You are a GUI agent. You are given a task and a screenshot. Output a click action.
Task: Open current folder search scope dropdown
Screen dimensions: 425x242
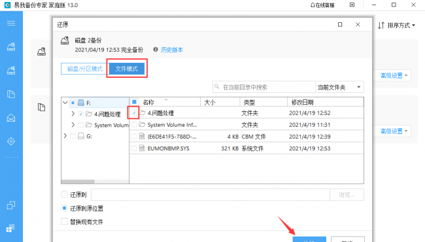pyautogui.click(x=339, y=87)
